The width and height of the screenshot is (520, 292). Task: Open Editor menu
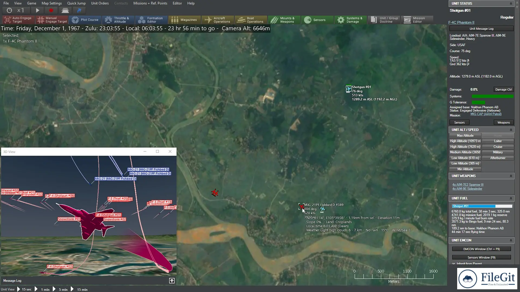point(177,3)
